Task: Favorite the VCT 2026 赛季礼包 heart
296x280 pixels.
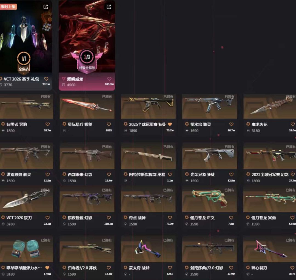Action: point(46,79)
